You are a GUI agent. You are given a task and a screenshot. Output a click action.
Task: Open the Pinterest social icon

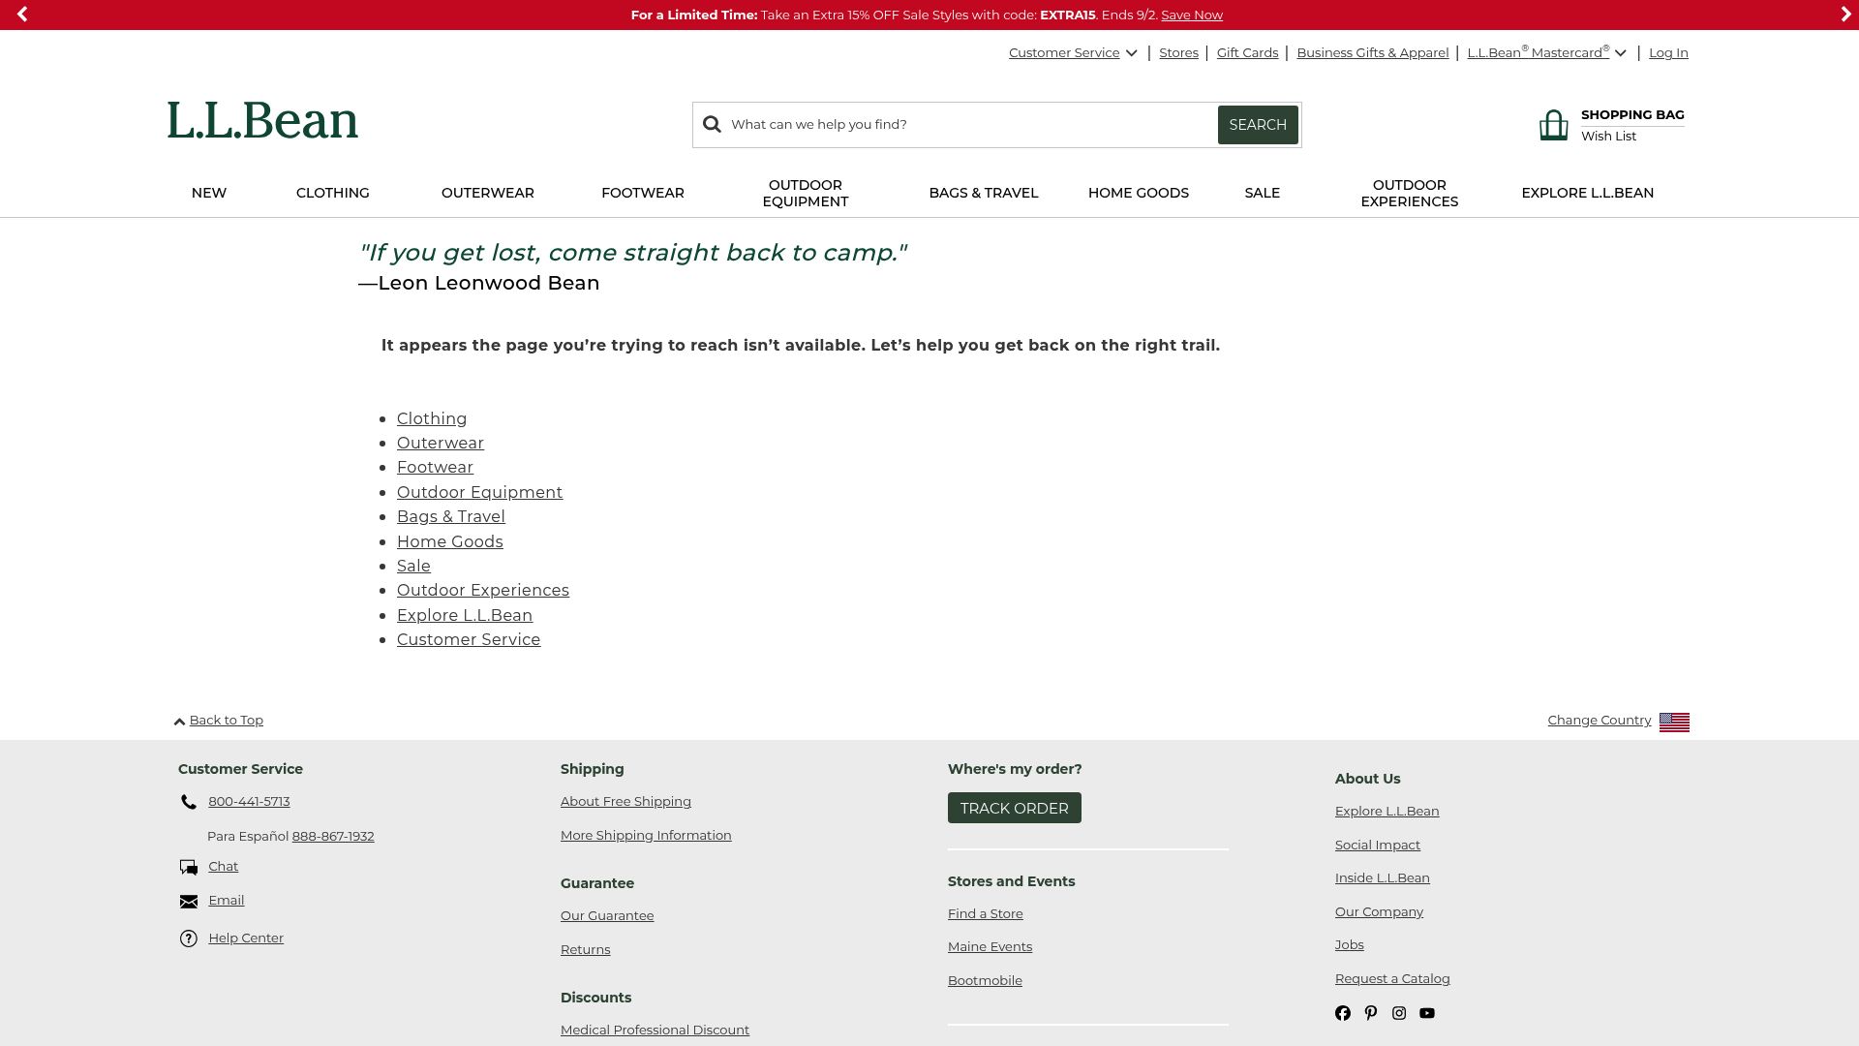1371,1013
